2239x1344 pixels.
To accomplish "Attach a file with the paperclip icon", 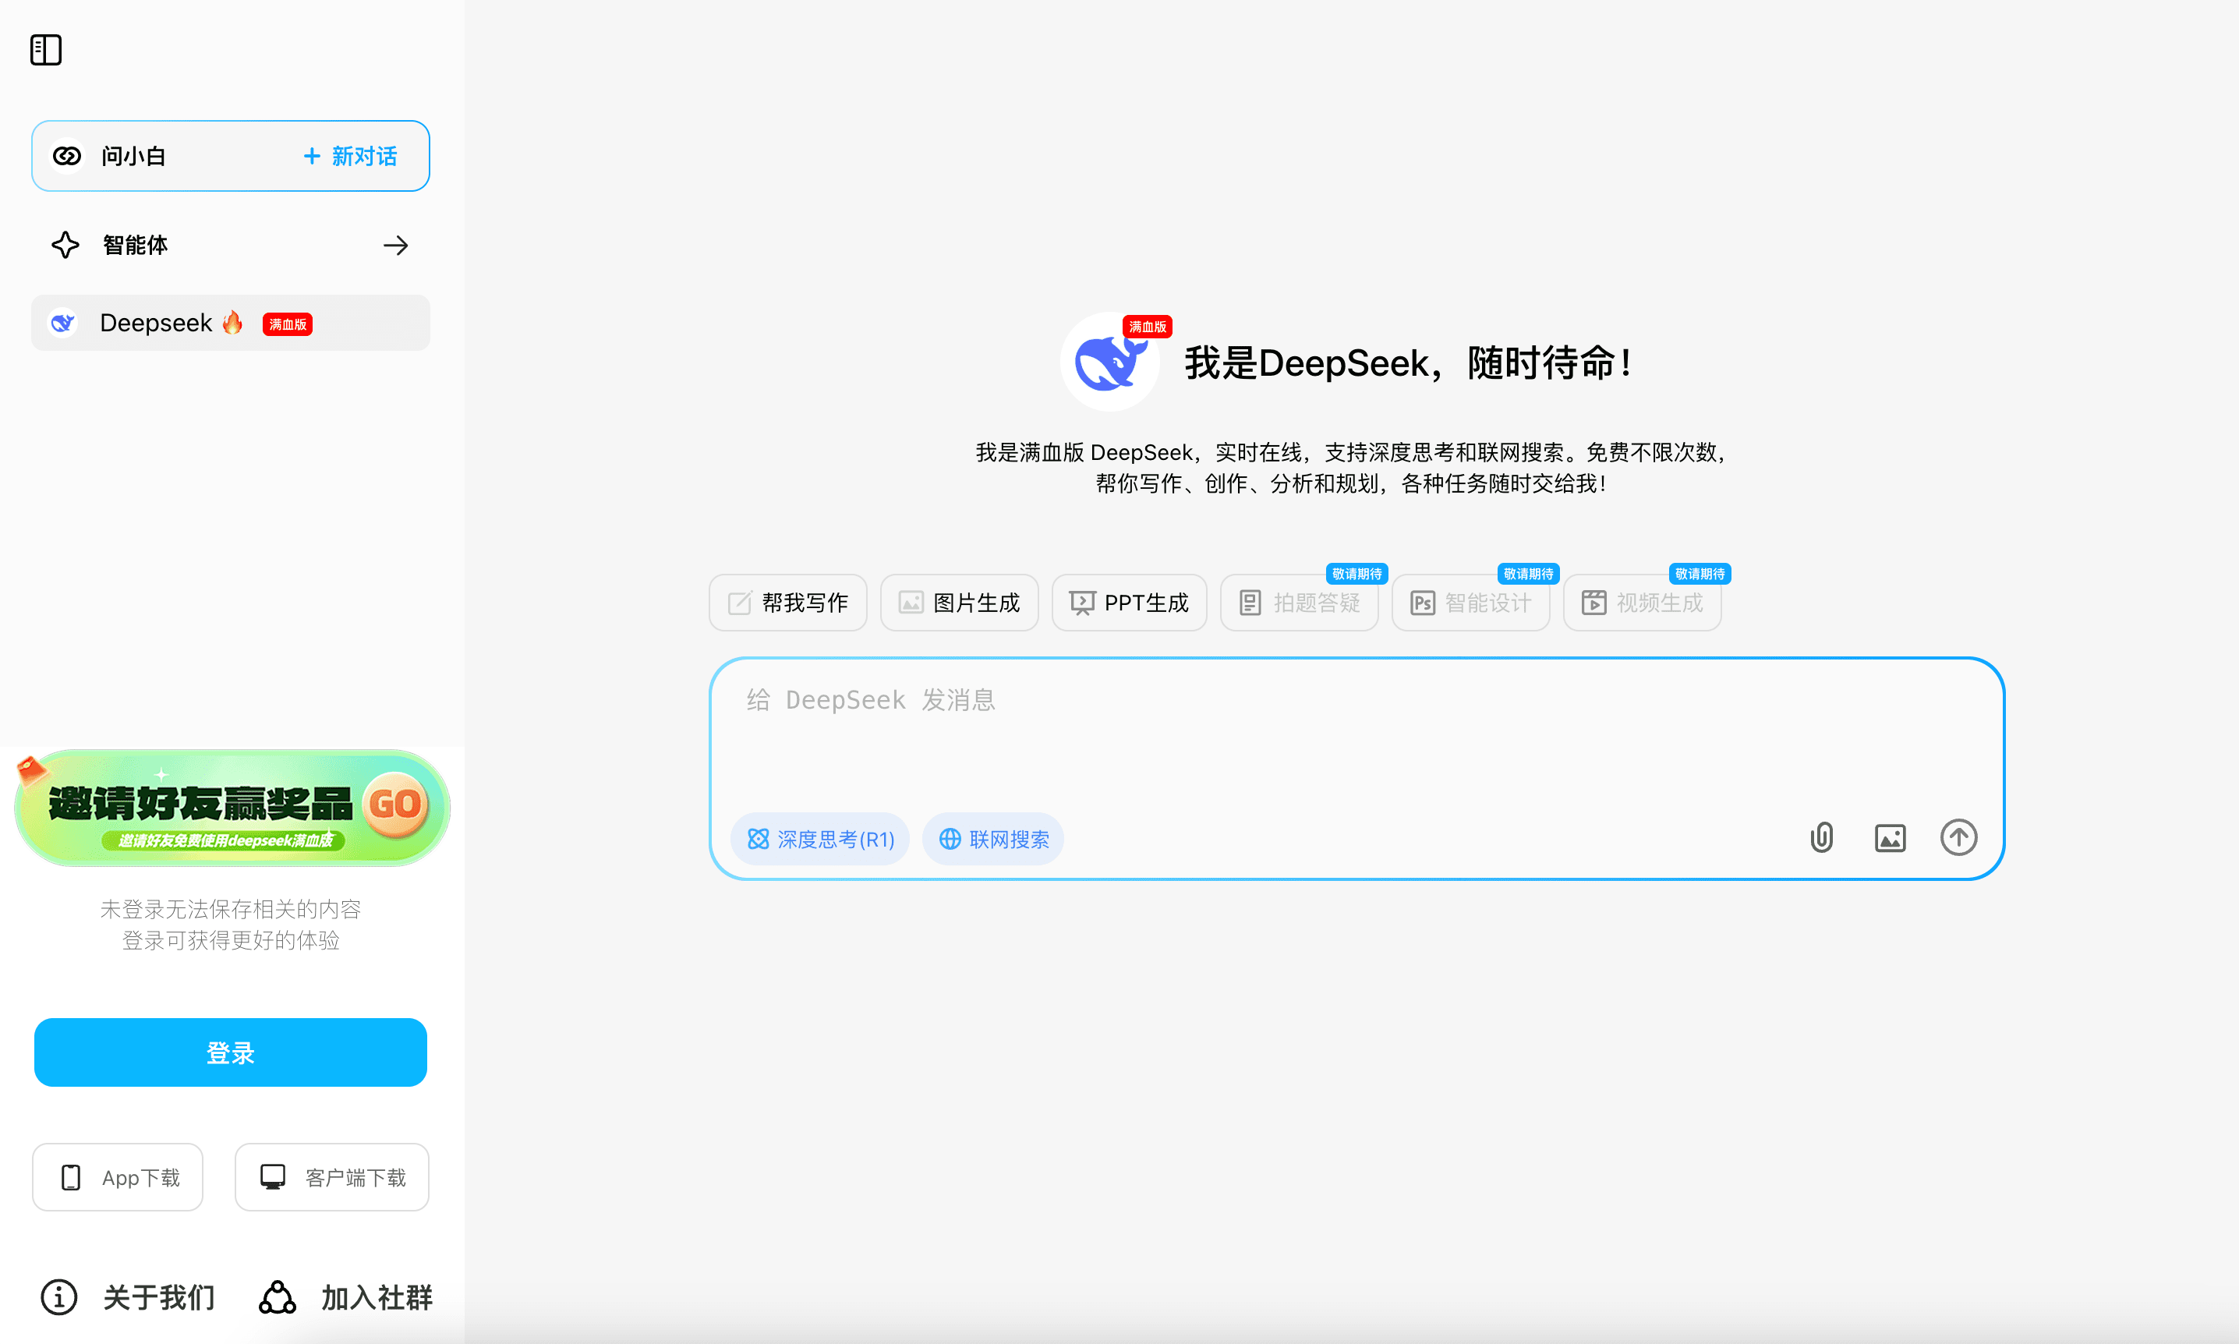I will click(1822, 838).
